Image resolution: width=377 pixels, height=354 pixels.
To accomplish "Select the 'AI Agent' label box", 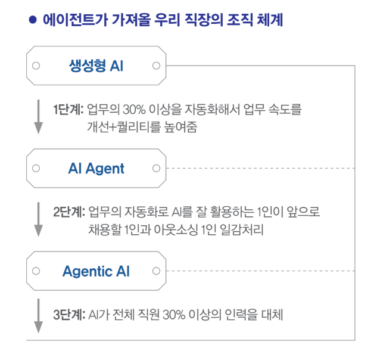I will click(x=96, y=169).
